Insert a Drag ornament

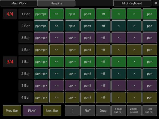click(x=103, y=111)
